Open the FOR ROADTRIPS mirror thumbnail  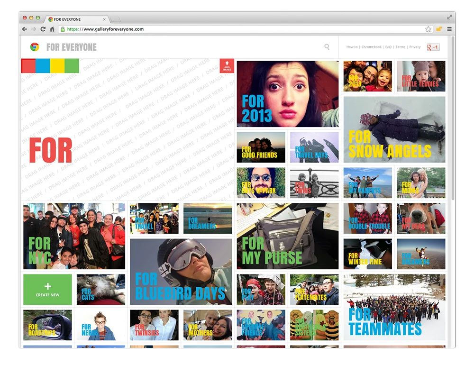[x=47, y=325]
